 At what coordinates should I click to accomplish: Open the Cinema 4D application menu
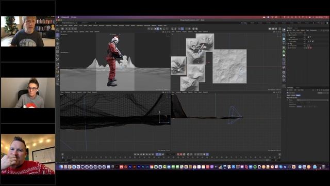[65, 17]
